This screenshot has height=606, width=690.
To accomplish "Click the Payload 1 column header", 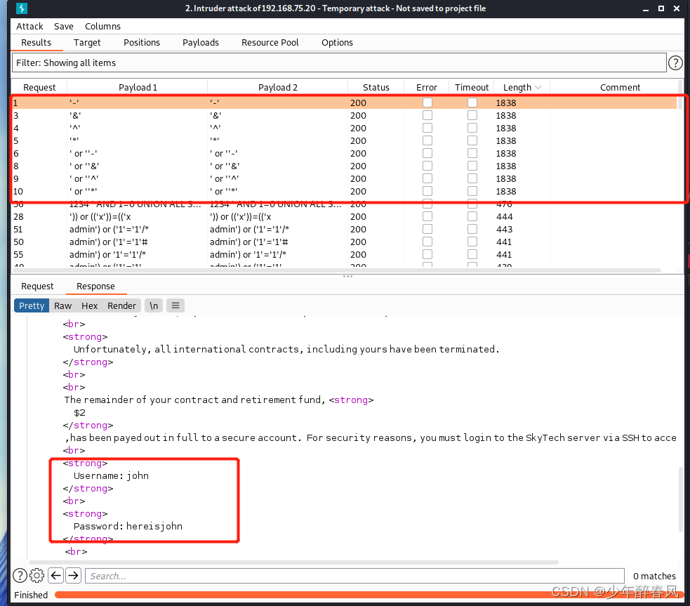I will (x=138, y=88).
